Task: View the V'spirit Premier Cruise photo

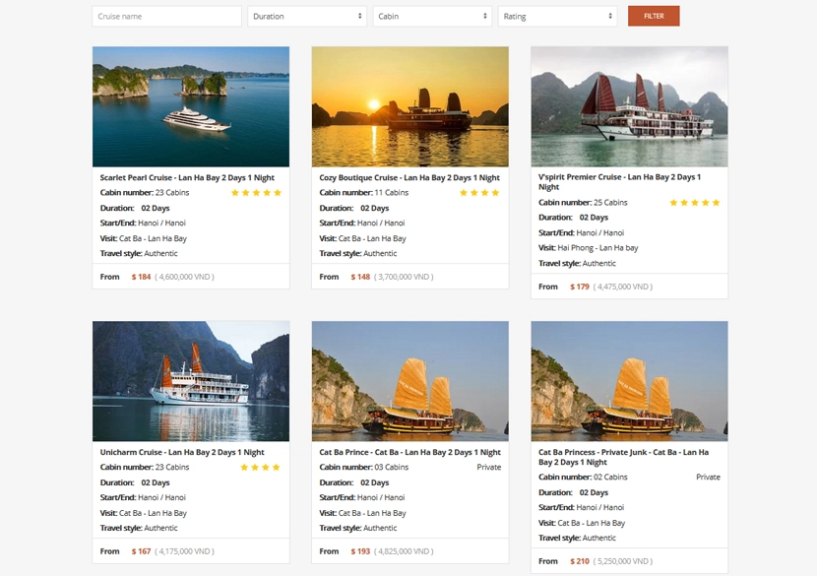Action: pyautogui.click(x=629, y=106)
